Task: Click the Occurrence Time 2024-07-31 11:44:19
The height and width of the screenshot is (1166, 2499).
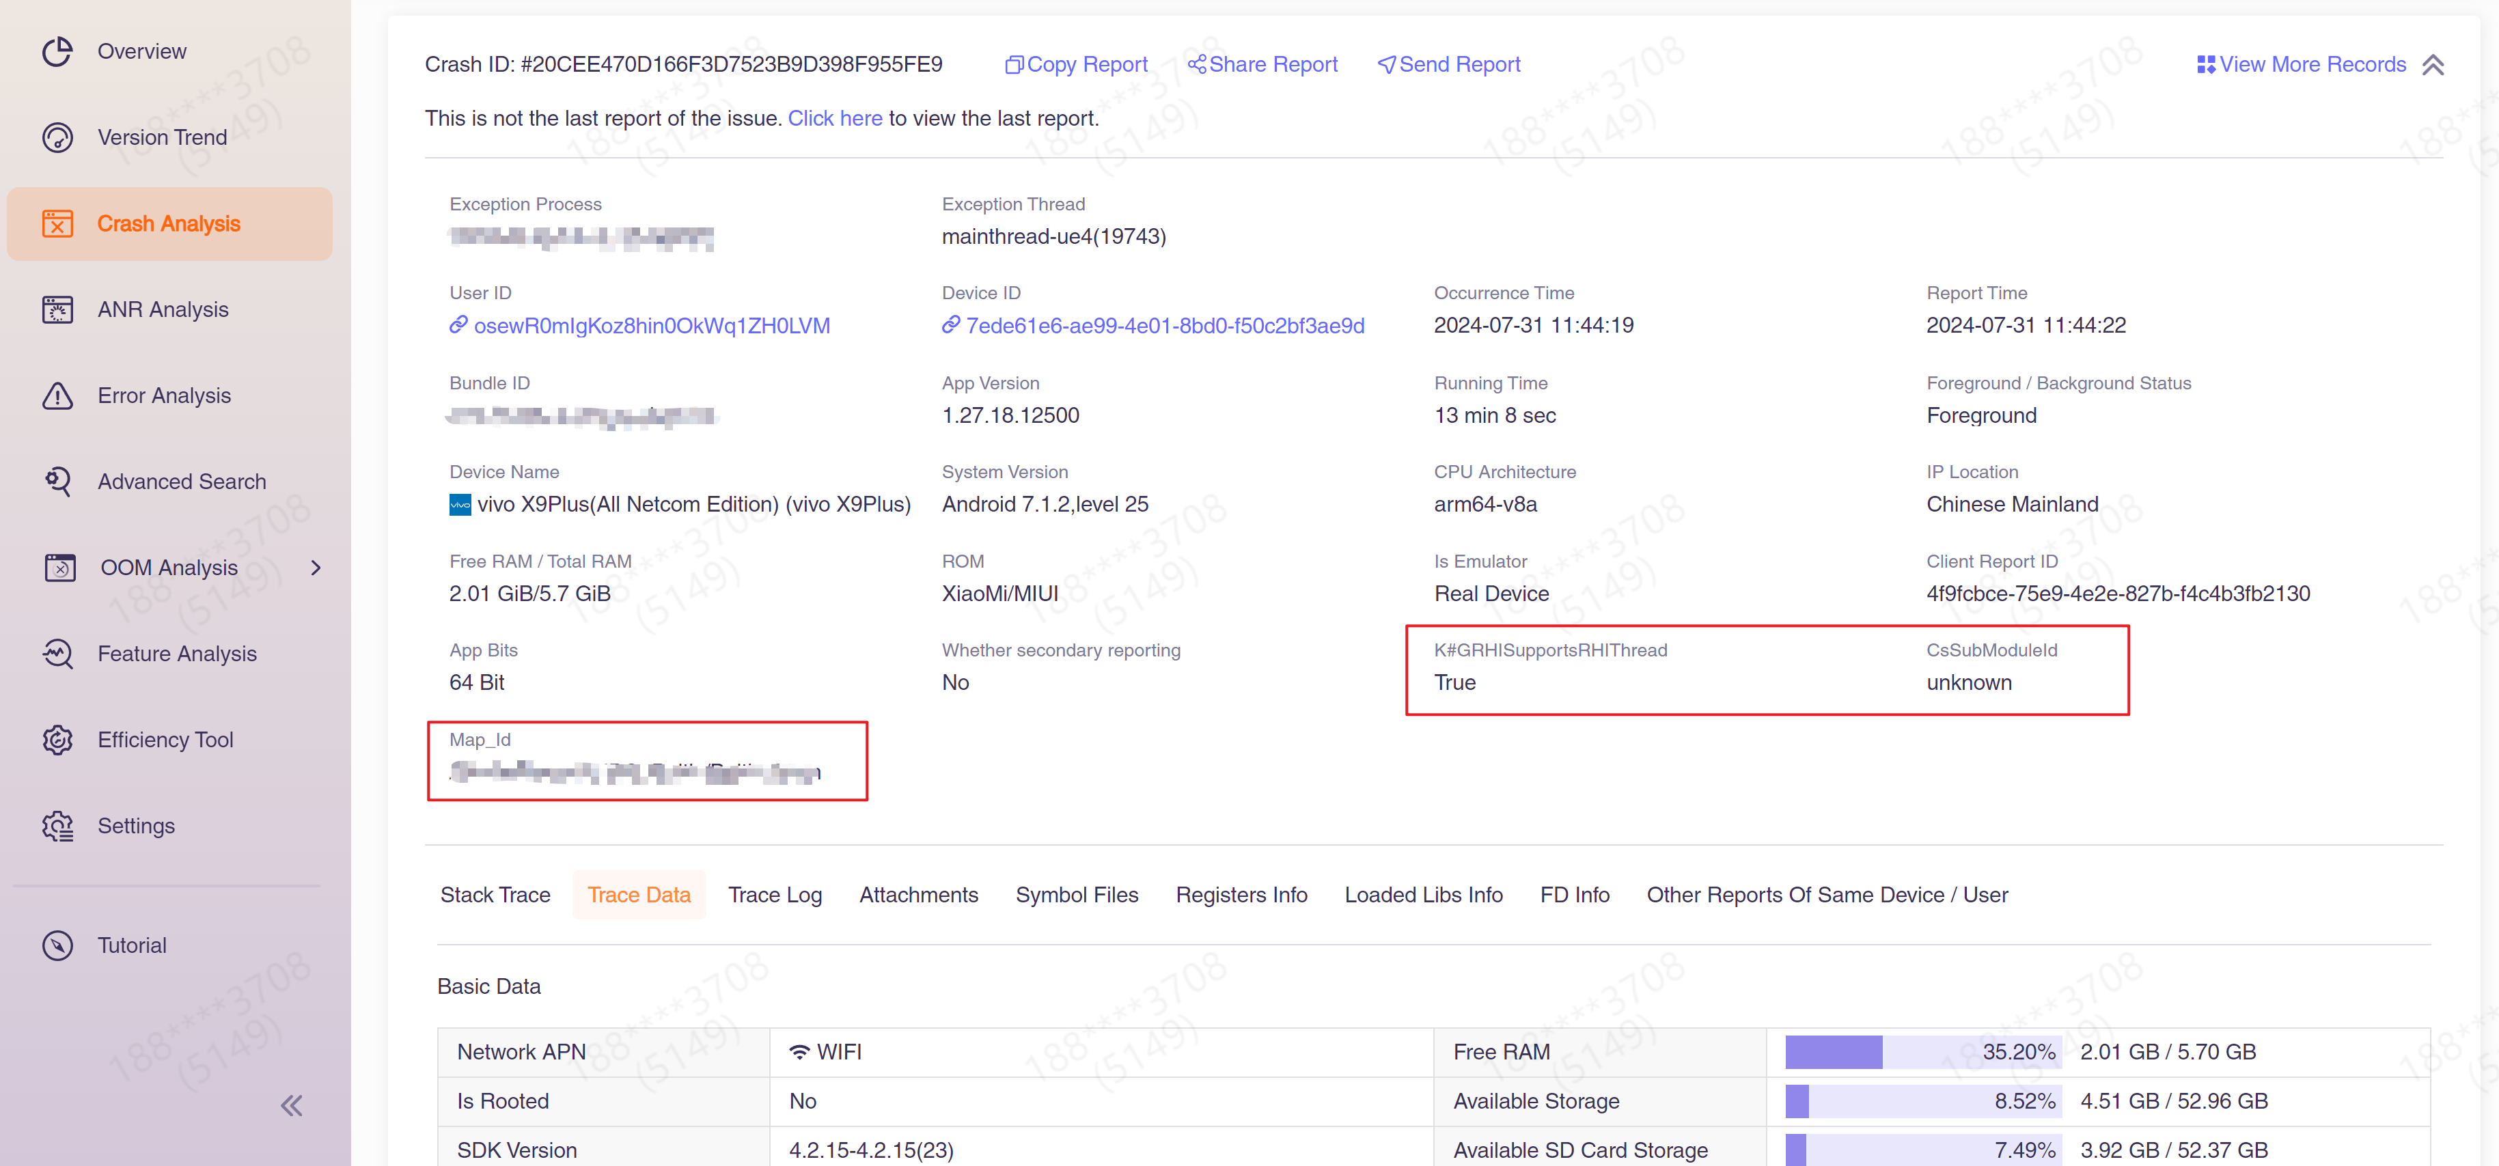Action: pyautogui.click(x=1534, y=325)
